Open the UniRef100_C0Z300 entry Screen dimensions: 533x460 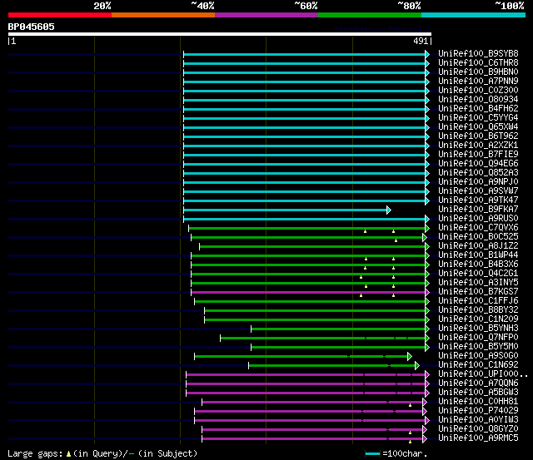pyautogui.click(x=478, y=91)
